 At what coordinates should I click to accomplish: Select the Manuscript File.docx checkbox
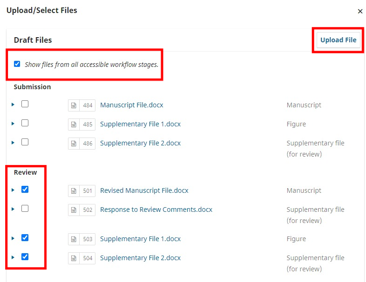click(25, 104)
